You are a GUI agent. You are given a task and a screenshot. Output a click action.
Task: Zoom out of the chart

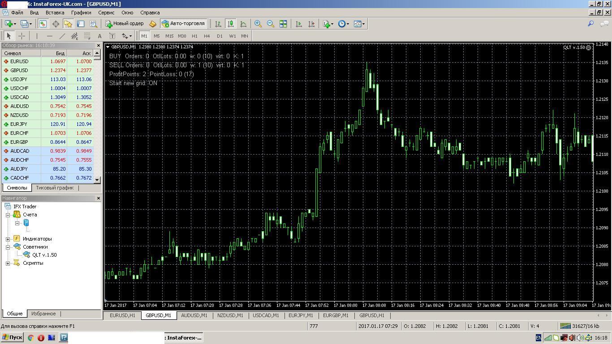coord(271,24)
